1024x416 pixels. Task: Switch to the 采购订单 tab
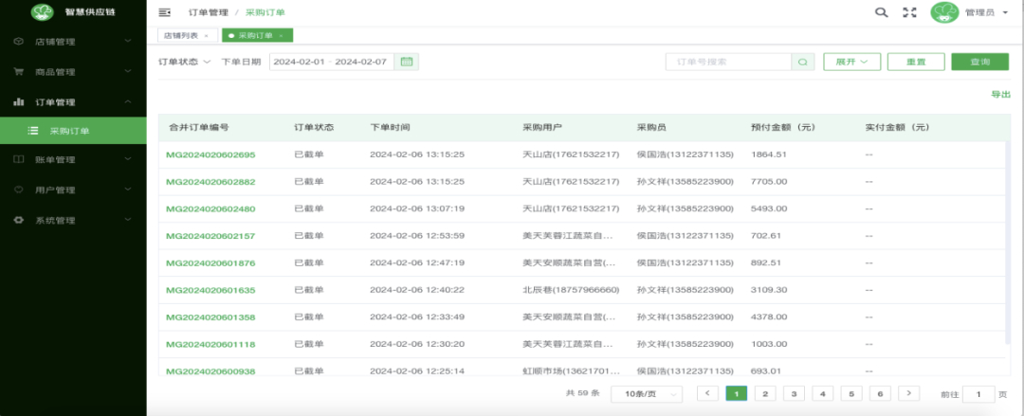point(257,35)
